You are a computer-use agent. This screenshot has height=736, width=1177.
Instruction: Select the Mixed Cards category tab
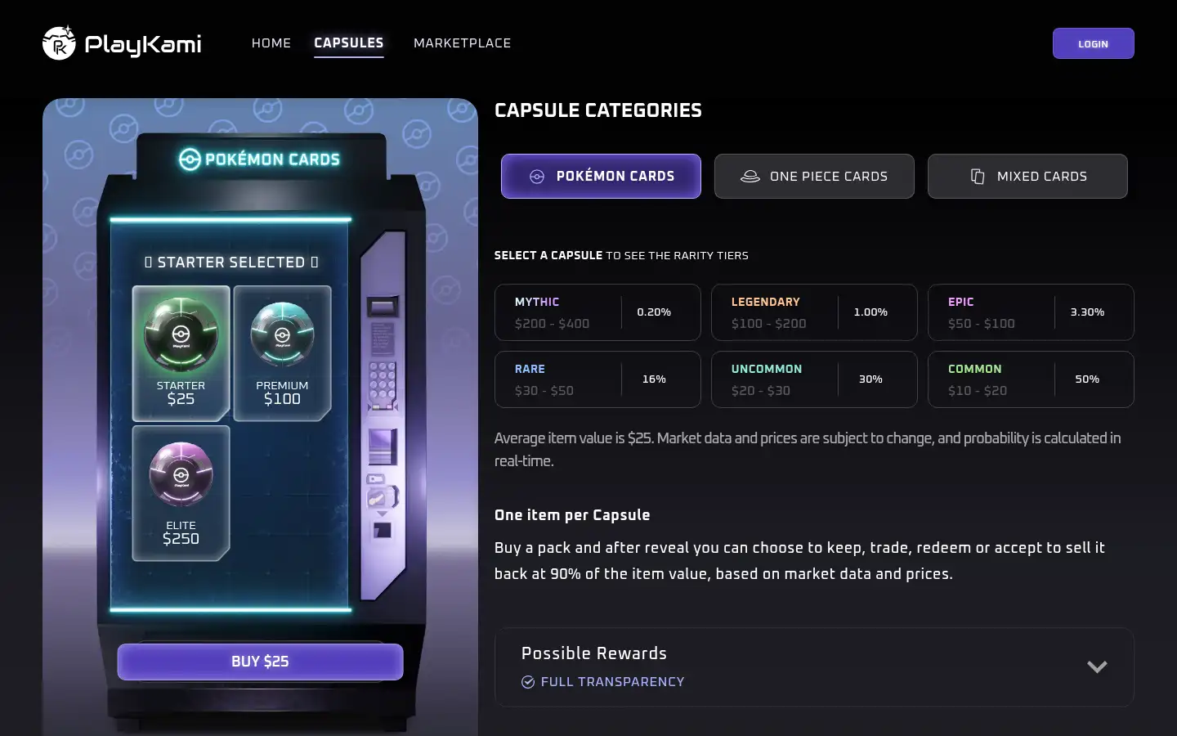(x=1027, y=176)
